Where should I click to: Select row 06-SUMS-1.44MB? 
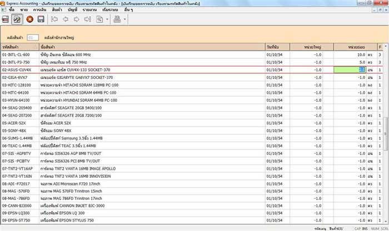click(192, 138)
